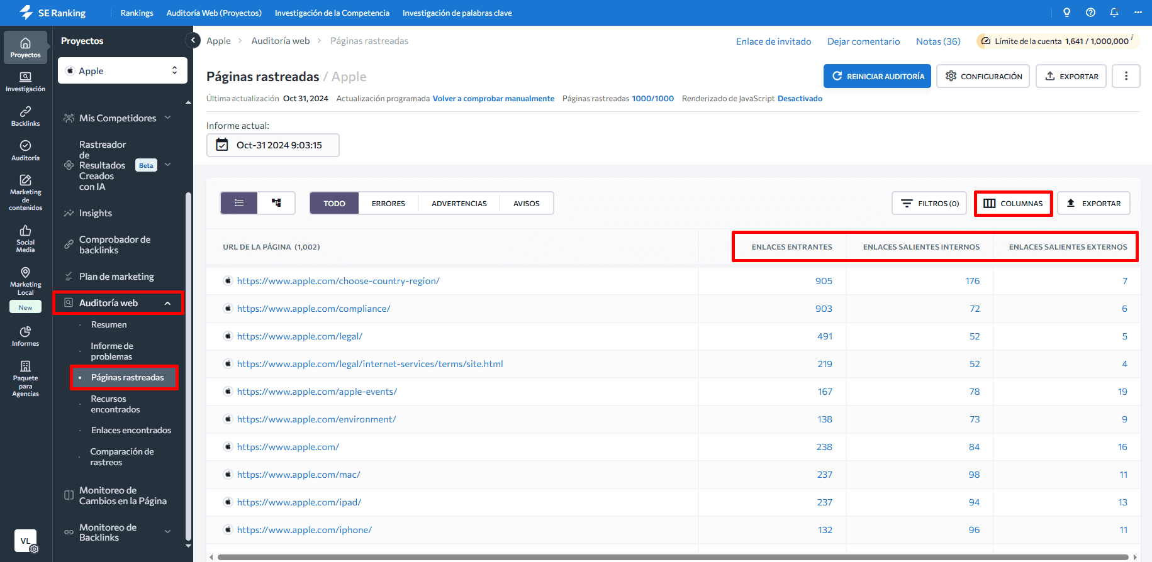The height and width of the screenshot is (562, 1152).
Task: Open Resumen under Auditoría web
Action: 109,324
